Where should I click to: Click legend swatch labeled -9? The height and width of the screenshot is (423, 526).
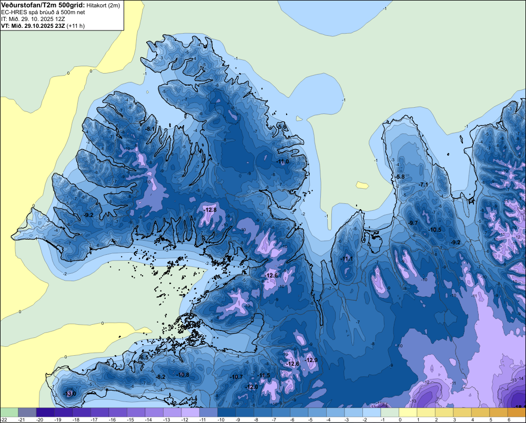click(x=245, y=412)
